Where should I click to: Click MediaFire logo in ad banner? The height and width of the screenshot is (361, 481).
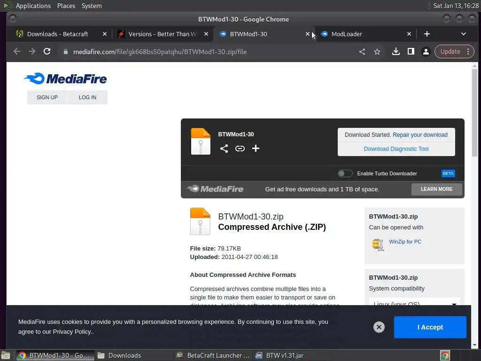tap(215, 189)
